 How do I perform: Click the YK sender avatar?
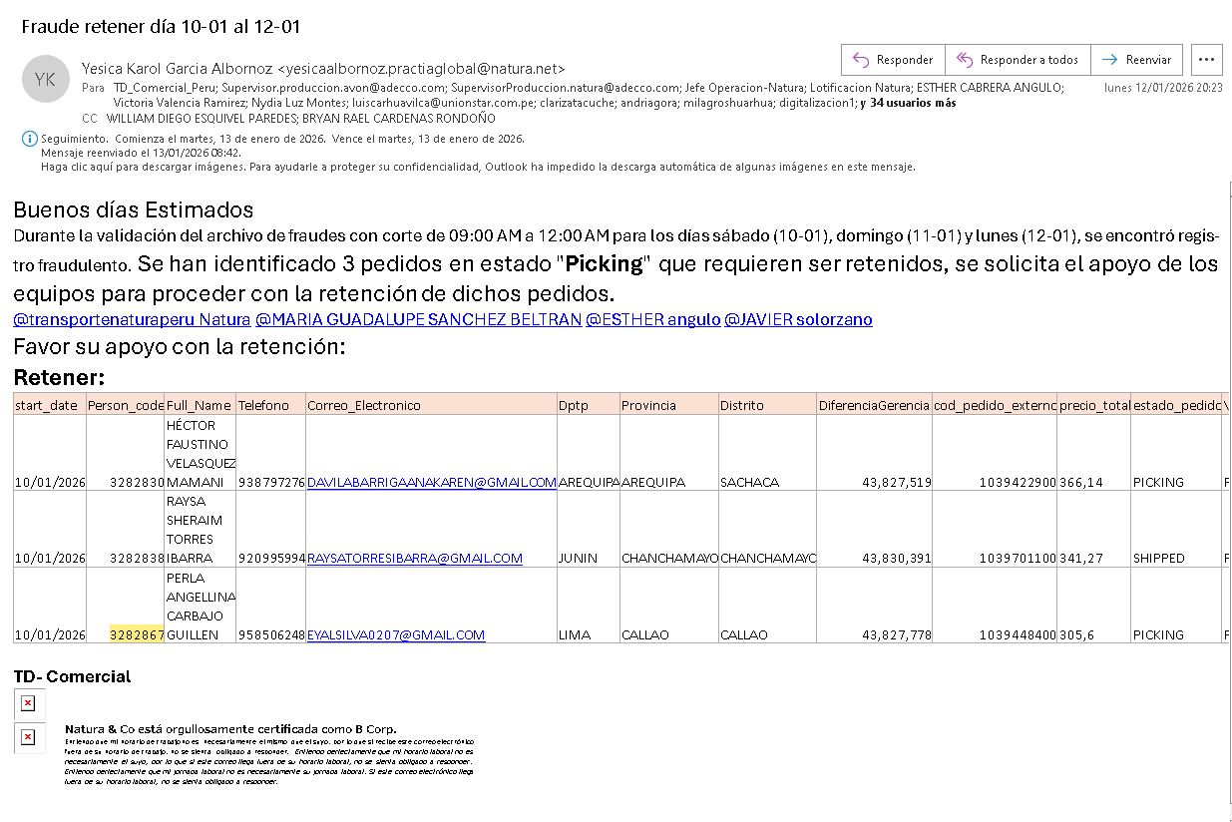coord(45,79)
